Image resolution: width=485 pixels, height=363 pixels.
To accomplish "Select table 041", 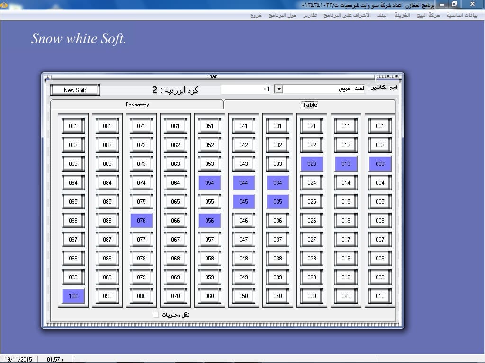I will pos(243,126).
